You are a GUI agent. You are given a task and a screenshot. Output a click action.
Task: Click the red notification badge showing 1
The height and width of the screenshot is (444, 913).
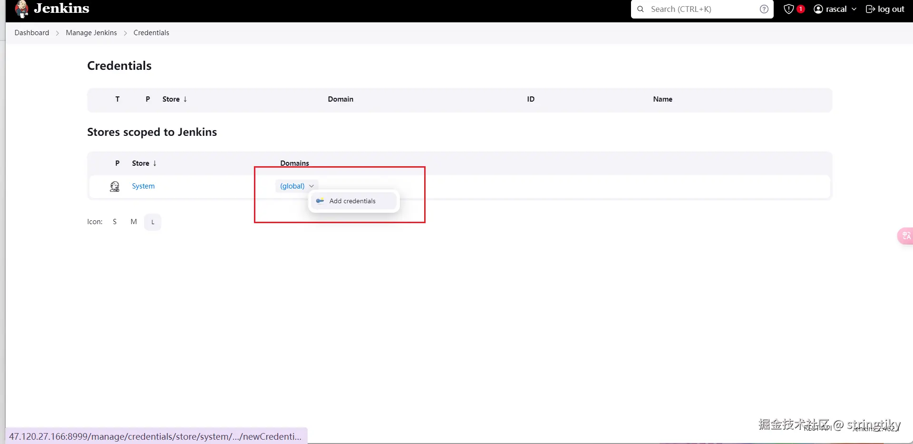click(801, 9)
